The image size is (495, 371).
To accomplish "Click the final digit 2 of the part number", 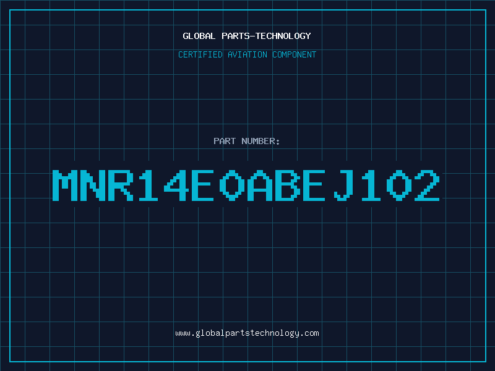I will (x=427, y=185).
